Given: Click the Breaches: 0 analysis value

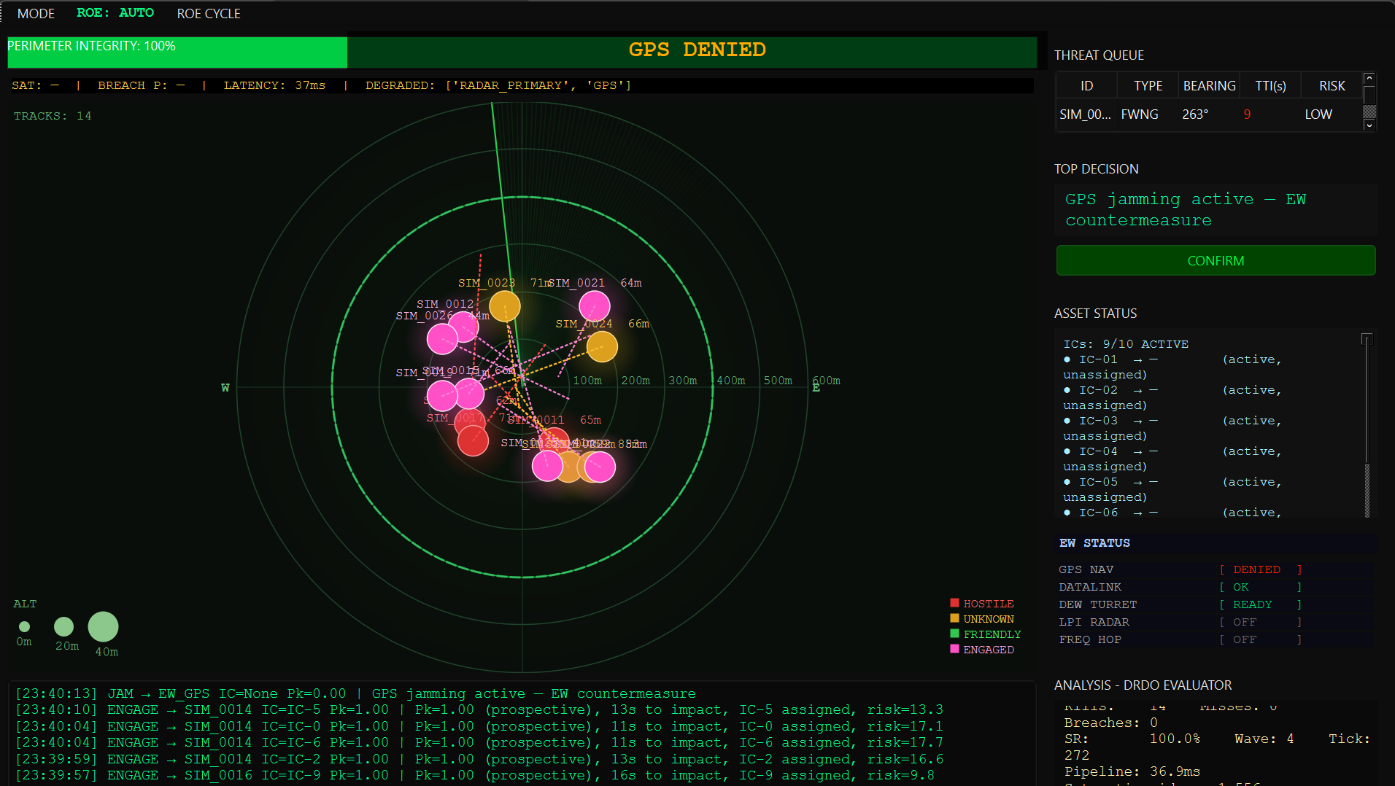Looking at the screenshot, I should [x=1110, y=723].
